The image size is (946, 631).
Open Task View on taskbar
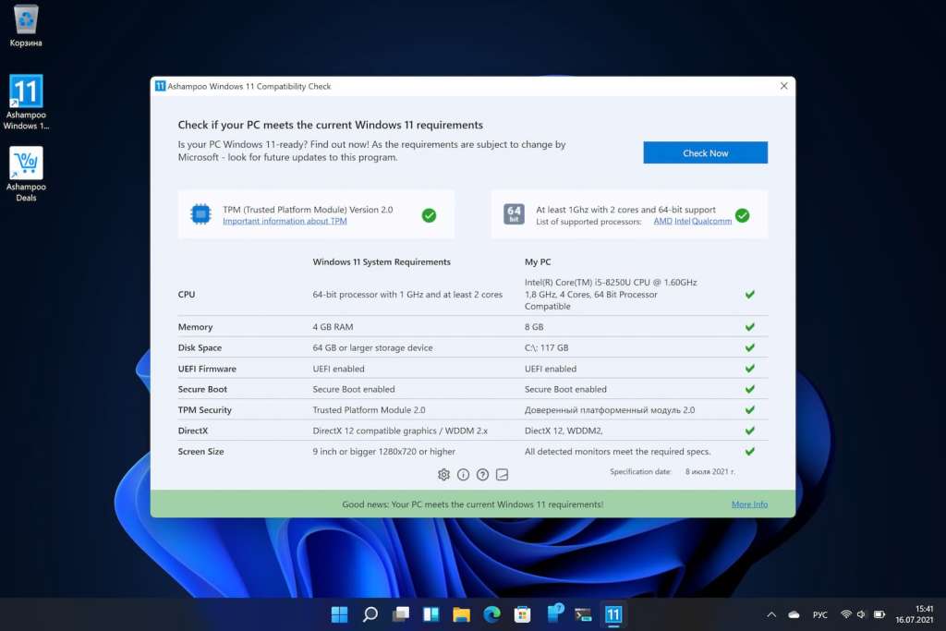pyautogui.click(x=401, y=614)
